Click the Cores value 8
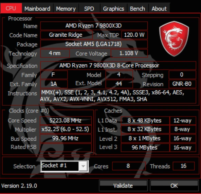Viewport: 201px width, 194px height. [129, 166]
